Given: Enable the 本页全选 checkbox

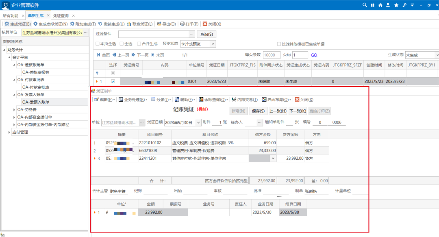Looking at the screenshot, I should point(98,44).
